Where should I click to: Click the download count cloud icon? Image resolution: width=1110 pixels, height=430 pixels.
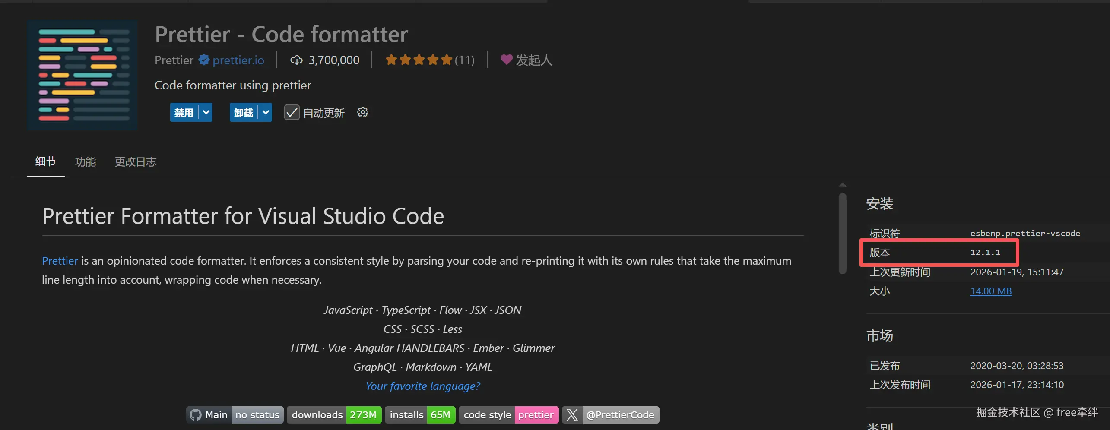296,60
